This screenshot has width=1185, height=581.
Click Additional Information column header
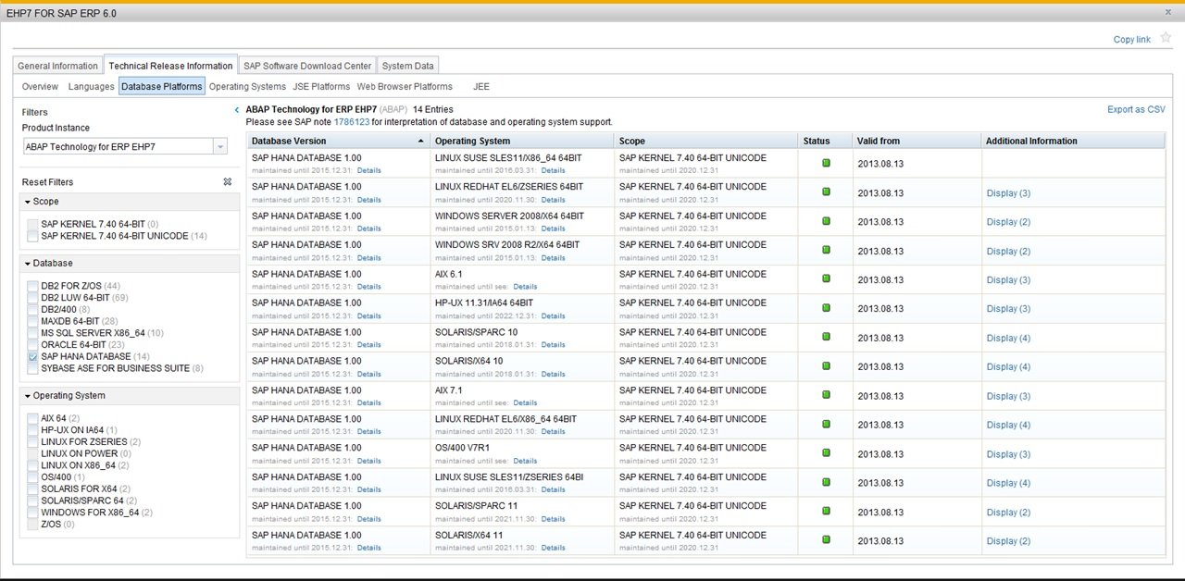[1073, 141]
